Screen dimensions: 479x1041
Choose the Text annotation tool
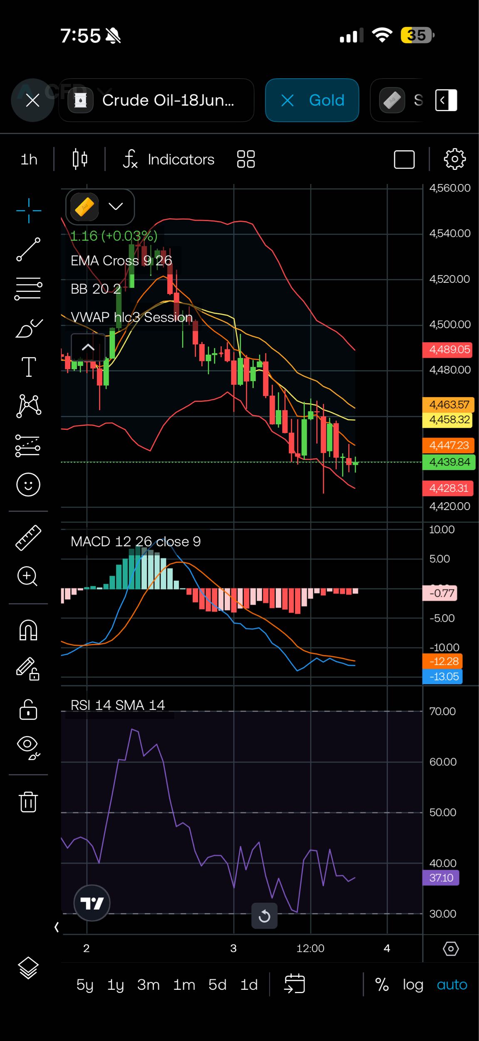point(28,367)
